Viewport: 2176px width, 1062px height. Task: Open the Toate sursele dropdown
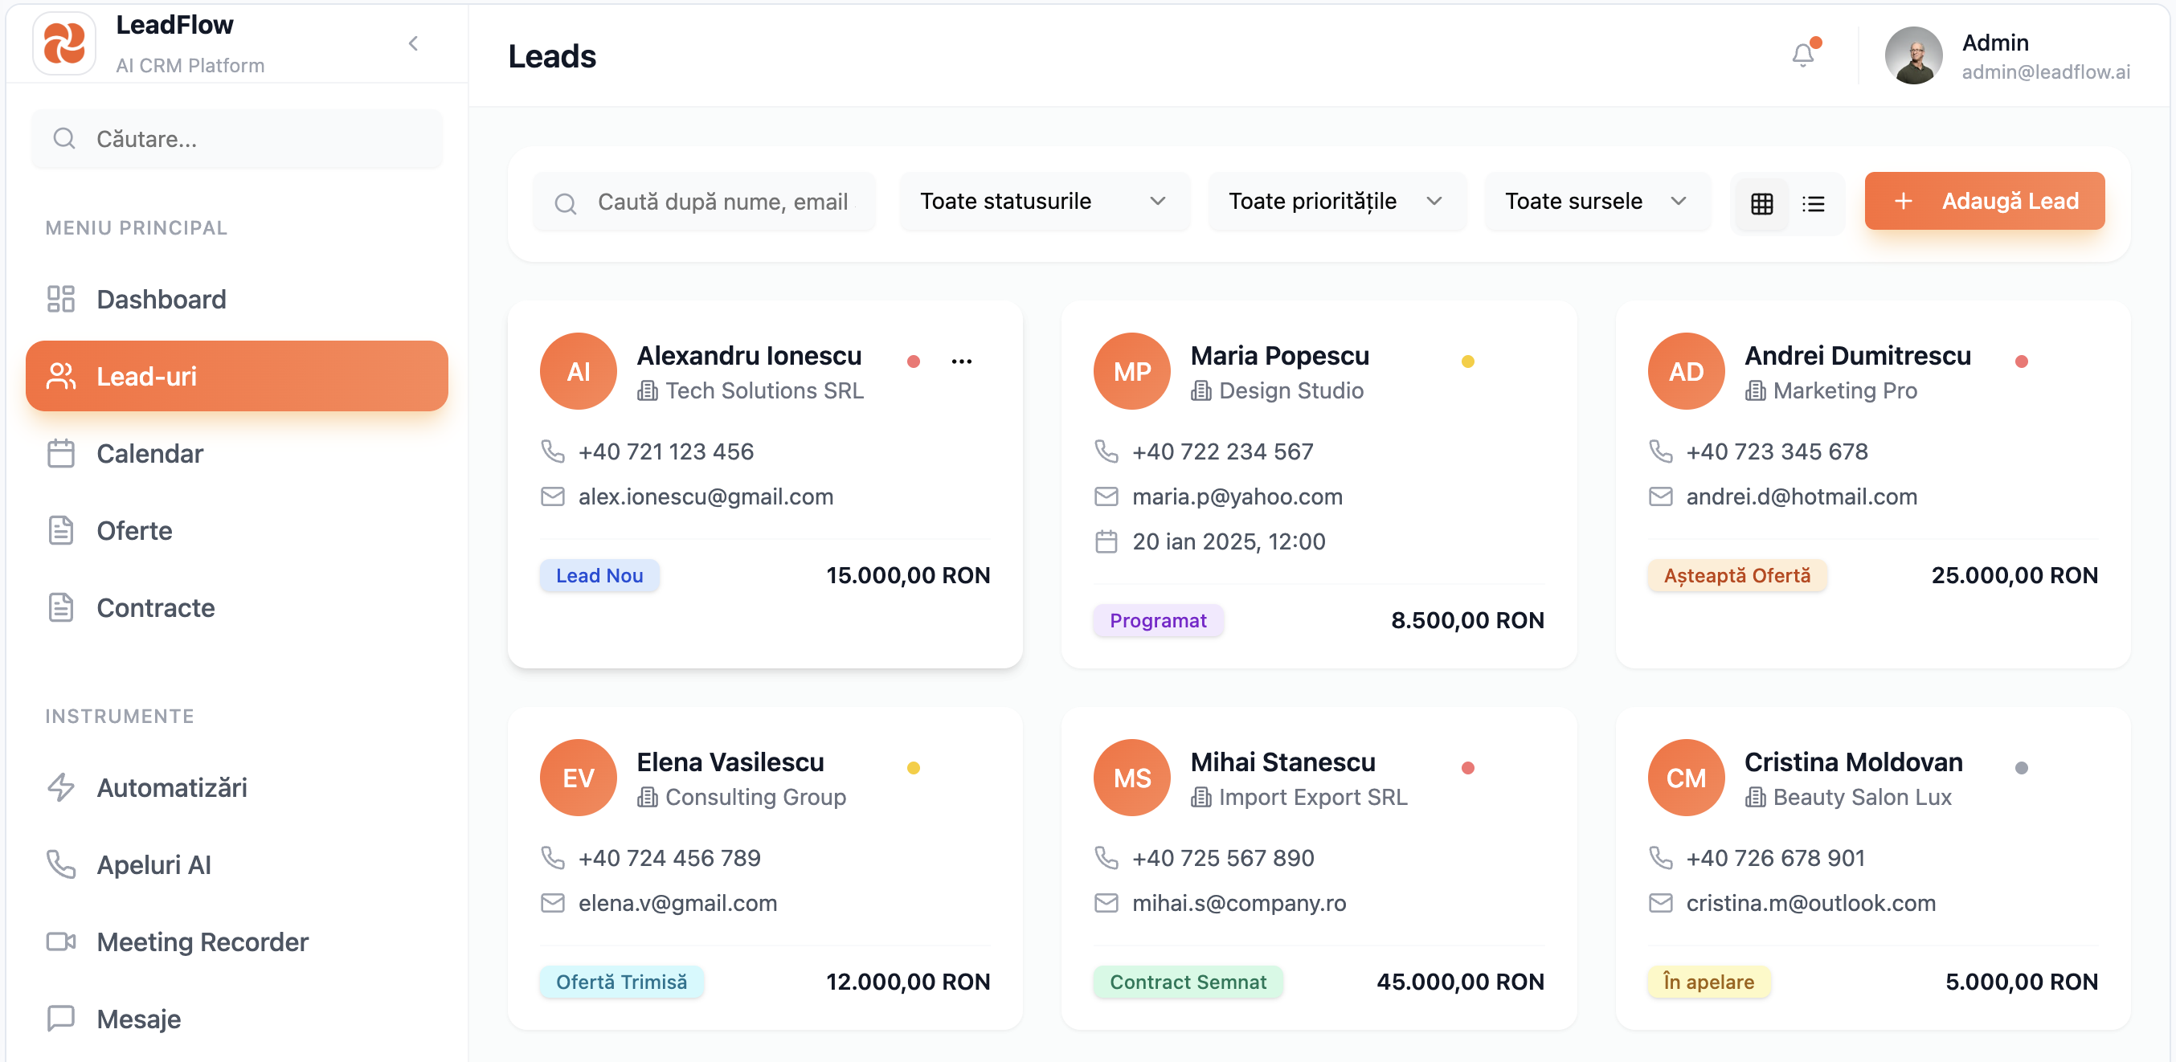pos(1597,202)
